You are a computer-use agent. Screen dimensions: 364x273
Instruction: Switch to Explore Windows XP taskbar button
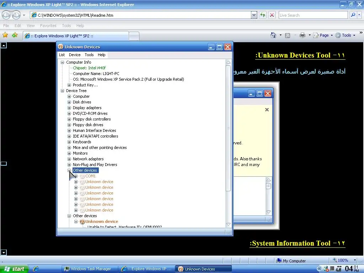[147, 269]
